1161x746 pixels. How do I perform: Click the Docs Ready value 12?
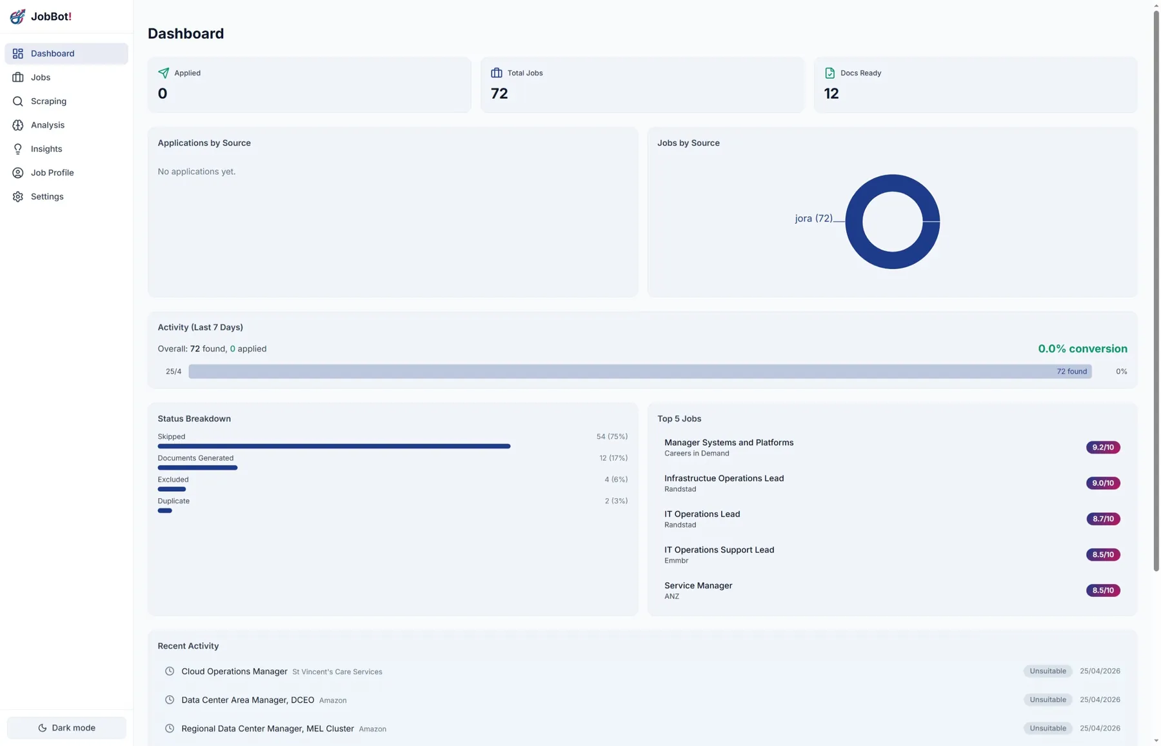[x=831, y=94]
